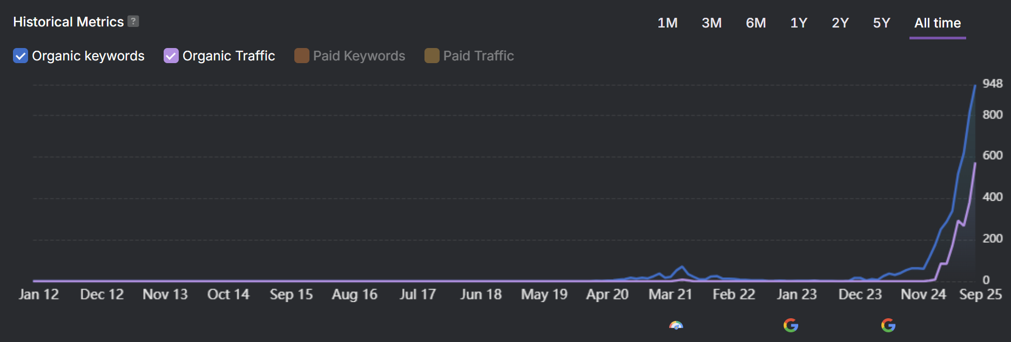Screen dimensions: 1011x342
Task: Show the last 6M of data
Action: tap(756, 23)
